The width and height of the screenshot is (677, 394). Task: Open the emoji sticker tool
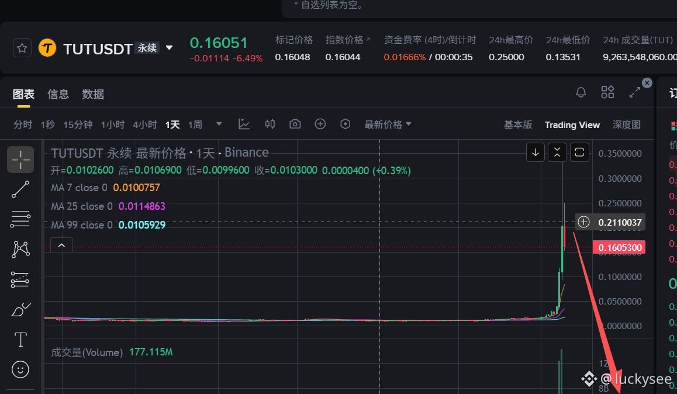click(x=20, y=369)
